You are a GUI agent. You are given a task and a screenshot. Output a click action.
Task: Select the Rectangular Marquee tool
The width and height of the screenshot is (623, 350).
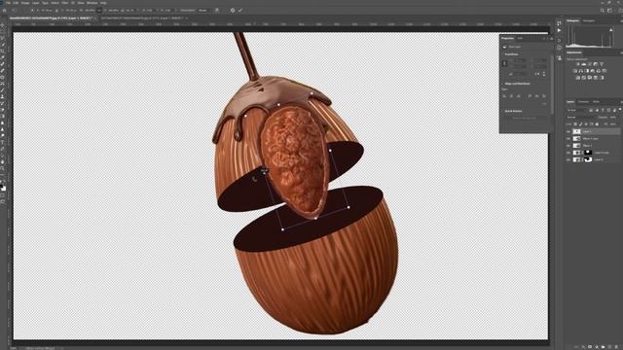pyautogui.click(x=2, y=31)
